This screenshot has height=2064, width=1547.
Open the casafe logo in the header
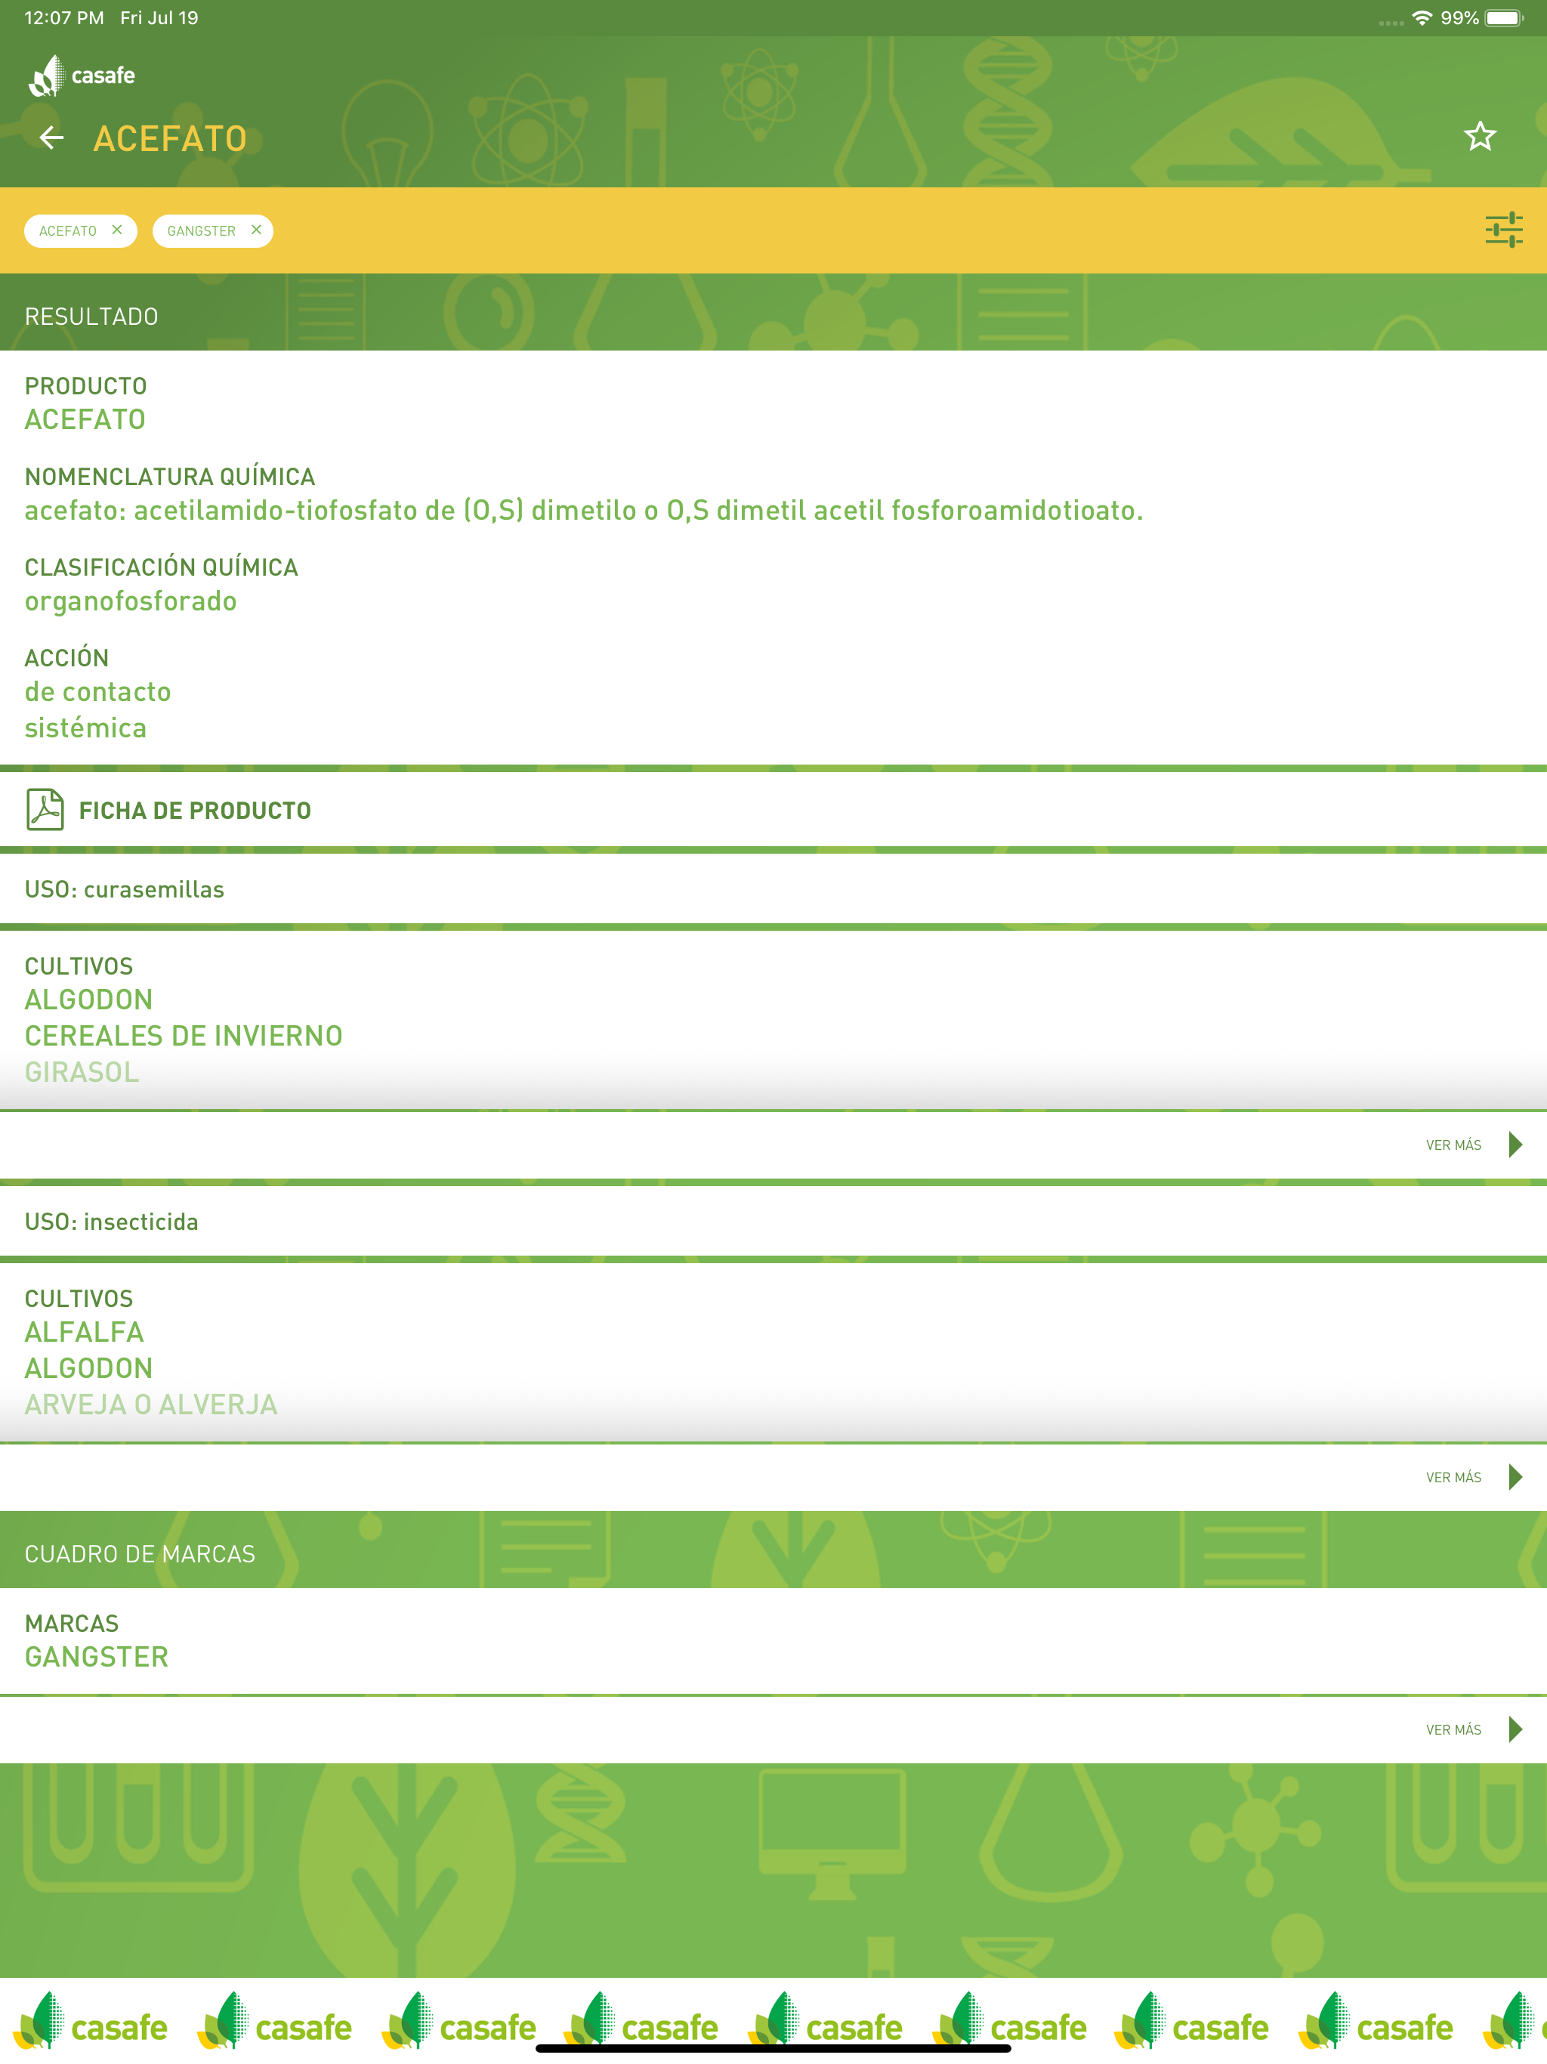[x=82, y=76]
